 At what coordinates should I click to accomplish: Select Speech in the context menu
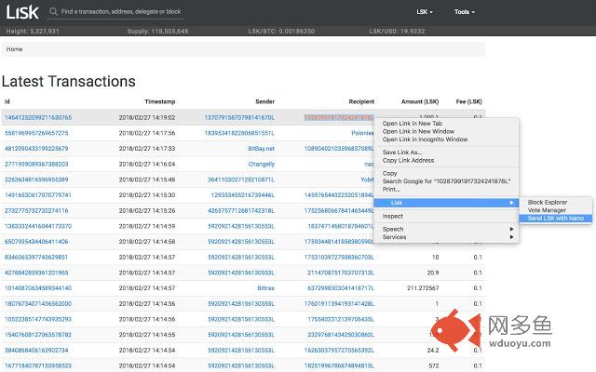[393, 229]
